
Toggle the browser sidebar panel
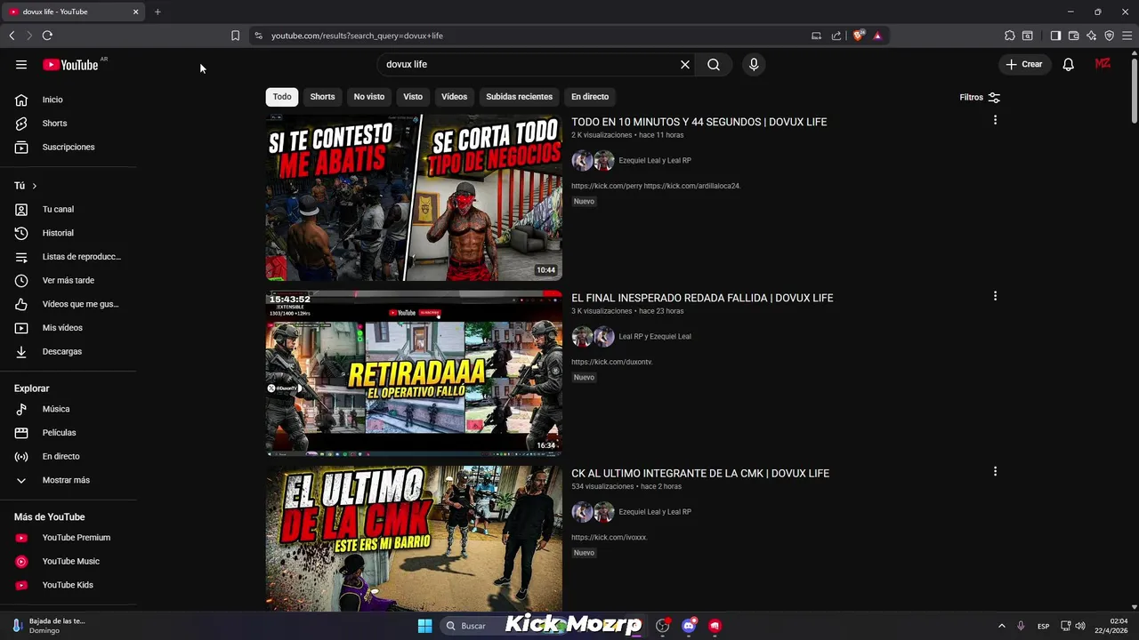click(x=1055, y=36)
